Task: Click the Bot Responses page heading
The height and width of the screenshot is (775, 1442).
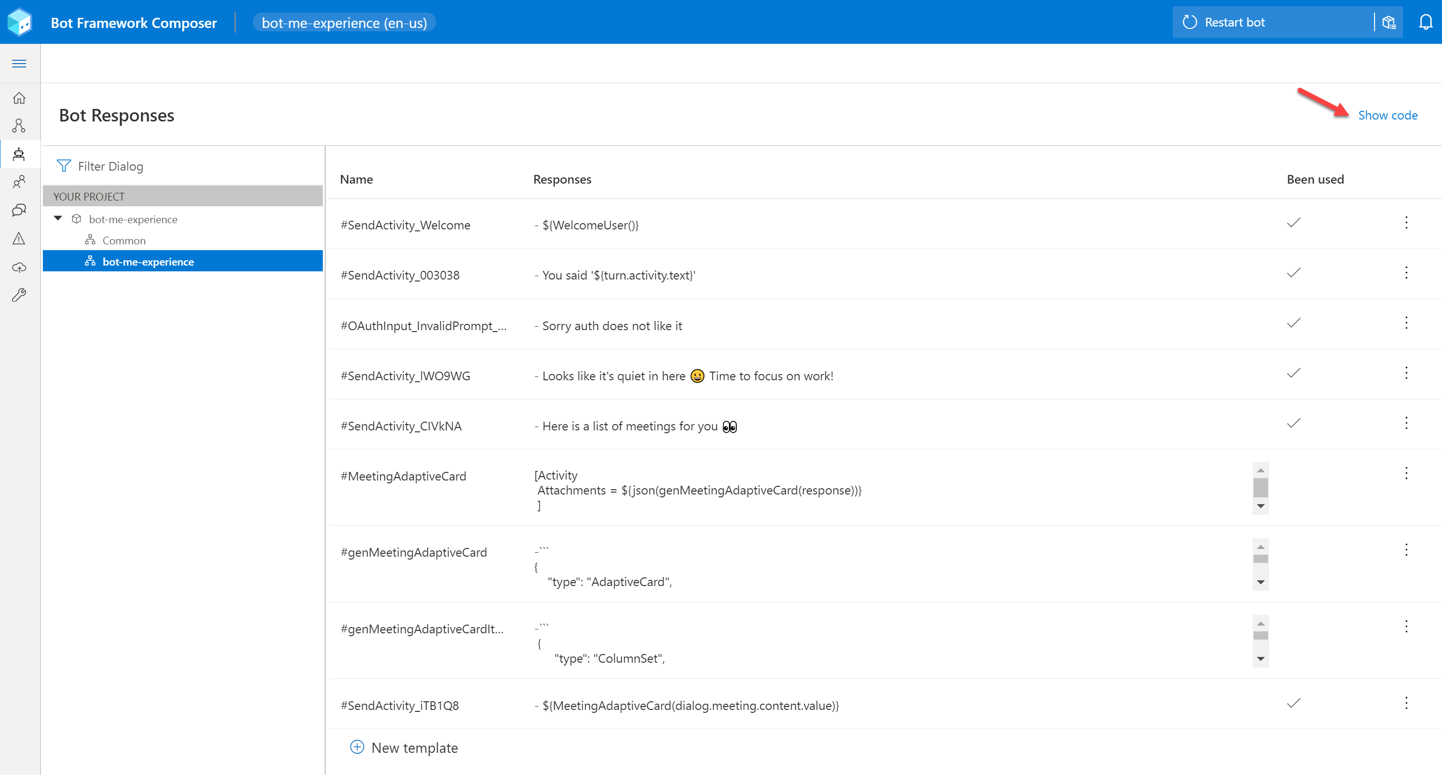Action: pyautogui.click(x=117, y=115)
